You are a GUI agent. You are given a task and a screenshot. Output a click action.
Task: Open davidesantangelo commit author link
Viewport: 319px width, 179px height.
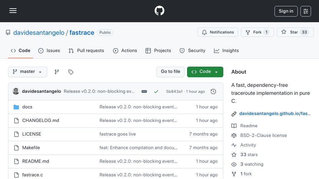42,91
